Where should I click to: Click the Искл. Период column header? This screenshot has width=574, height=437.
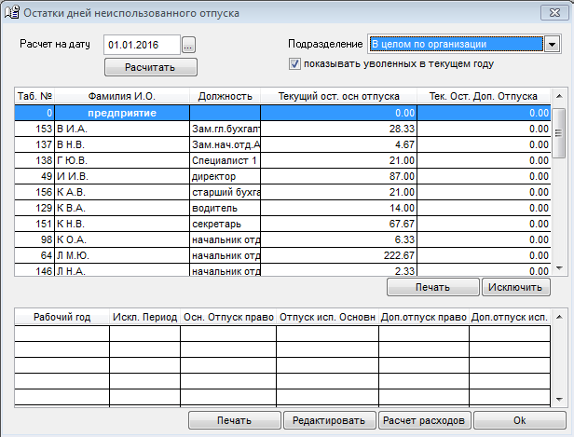pos(145,317)
